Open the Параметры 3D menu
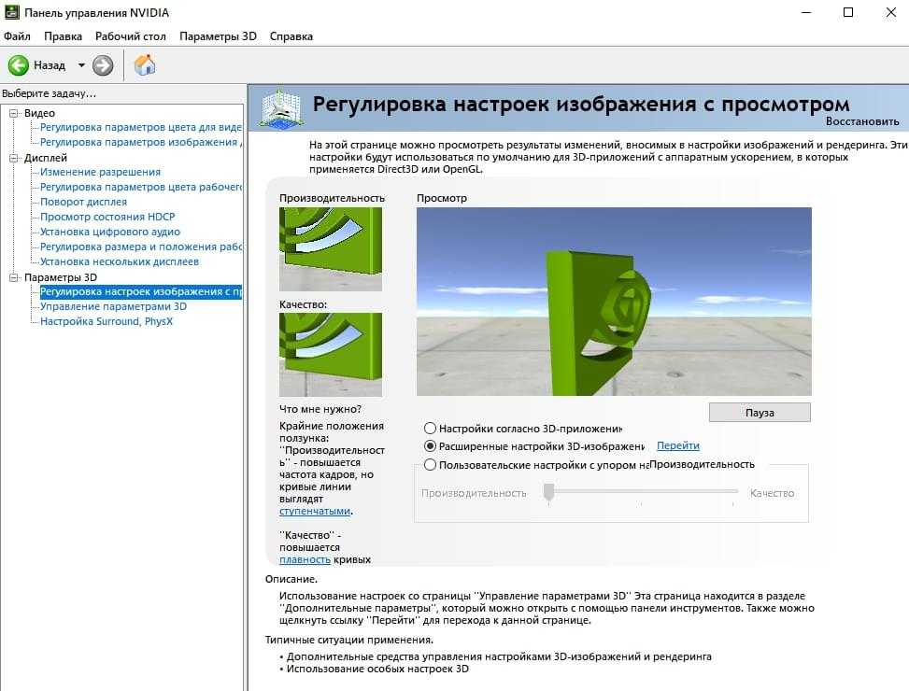The image size is (909, 691). [x=218, y=35]
